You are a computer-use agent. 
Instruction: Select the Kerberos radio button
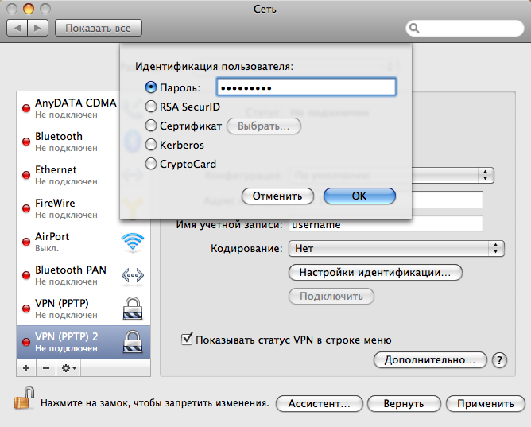(x=151, y=145)
